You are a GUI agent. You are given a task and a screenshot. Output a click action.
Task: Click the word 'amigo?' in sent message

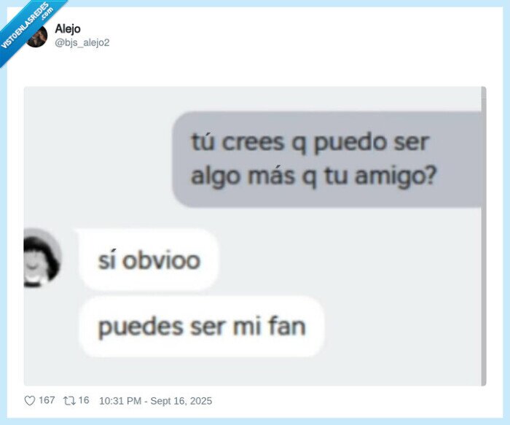coord(395,176)
